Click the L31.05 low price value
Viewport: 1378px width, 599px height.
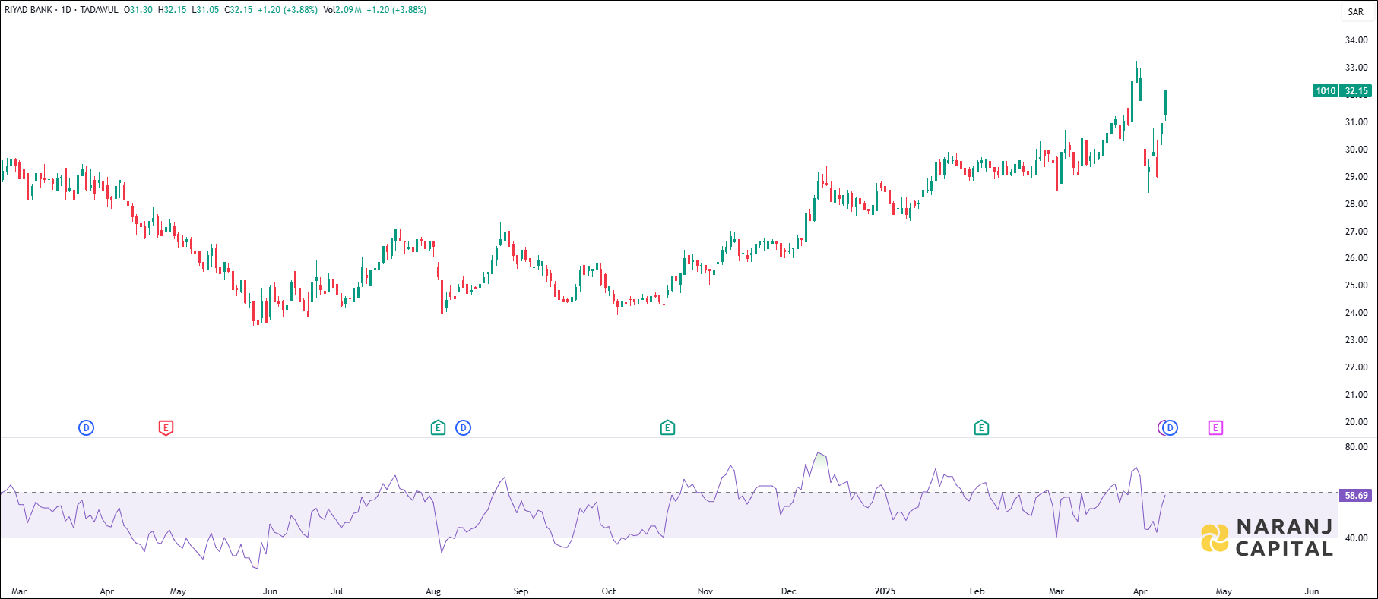(x=205, y=10)
